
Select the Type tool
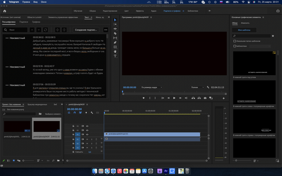point(115,56)
